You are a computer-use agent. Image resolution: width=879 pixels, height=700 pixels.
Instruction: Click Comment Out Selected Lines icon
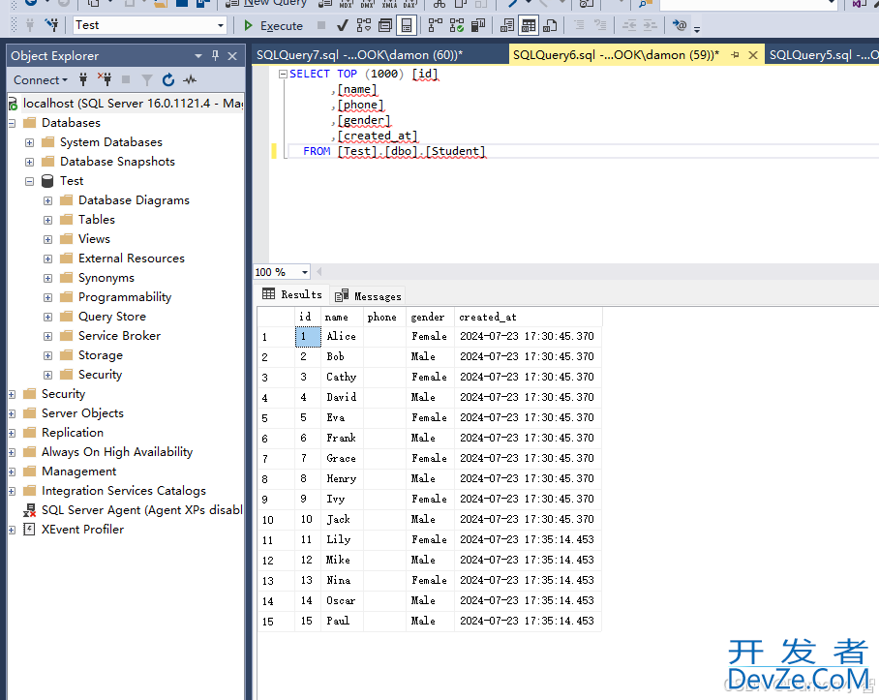coord(579,26)
